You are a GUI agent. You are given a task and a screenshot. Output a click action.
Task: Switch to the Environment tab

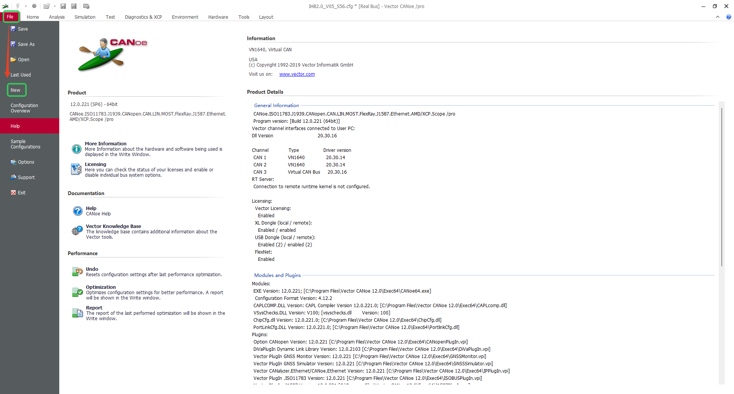(185, 17)
